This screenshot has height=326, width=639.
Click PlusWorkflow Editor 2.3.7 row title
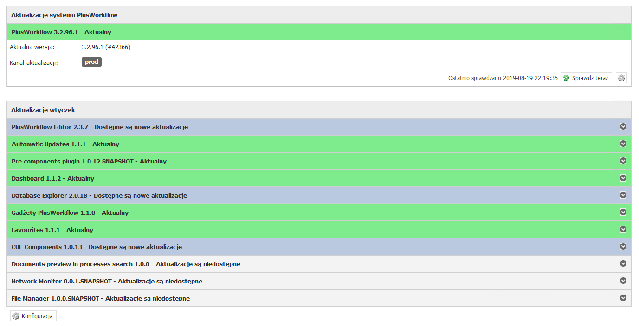coord(100,127)
